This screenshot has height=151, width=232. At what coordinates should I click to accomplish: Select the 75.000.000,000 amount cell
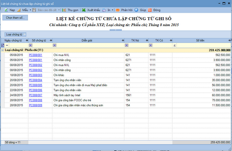[201, 100]
